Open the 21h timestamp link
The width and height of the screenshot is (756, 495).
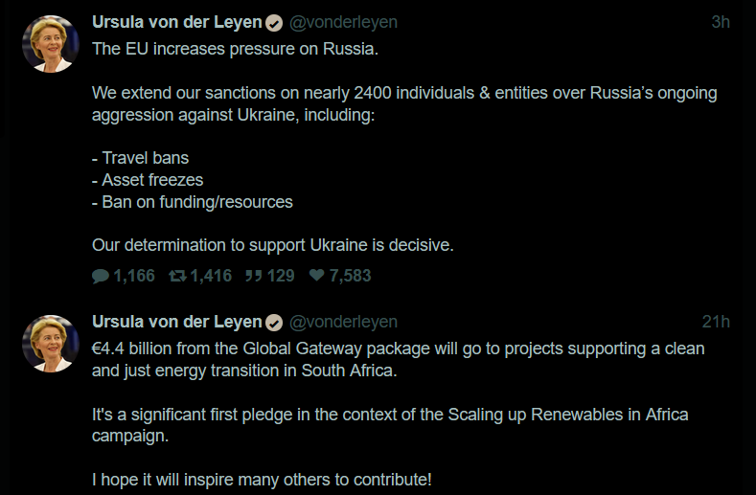pos(716,322)
